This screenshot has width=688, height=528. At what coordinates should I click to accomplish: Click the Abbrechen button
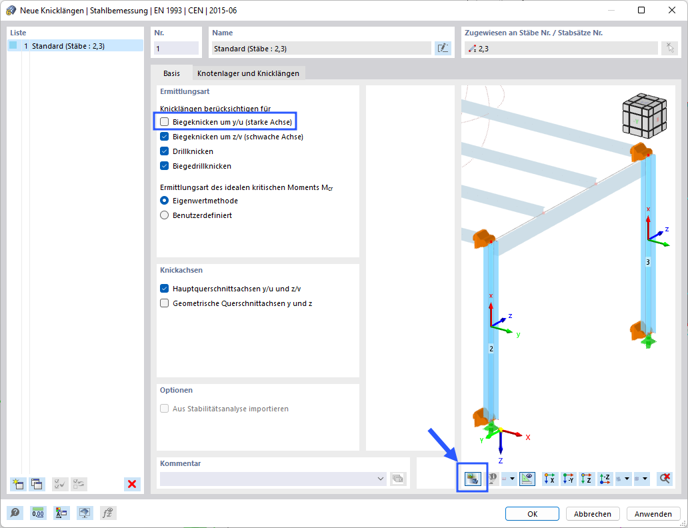[593, 513]
